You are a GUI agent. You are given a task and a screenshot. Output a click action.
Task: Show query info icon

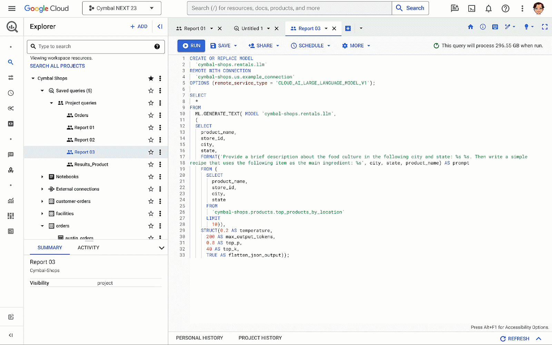tap(483, 27)
